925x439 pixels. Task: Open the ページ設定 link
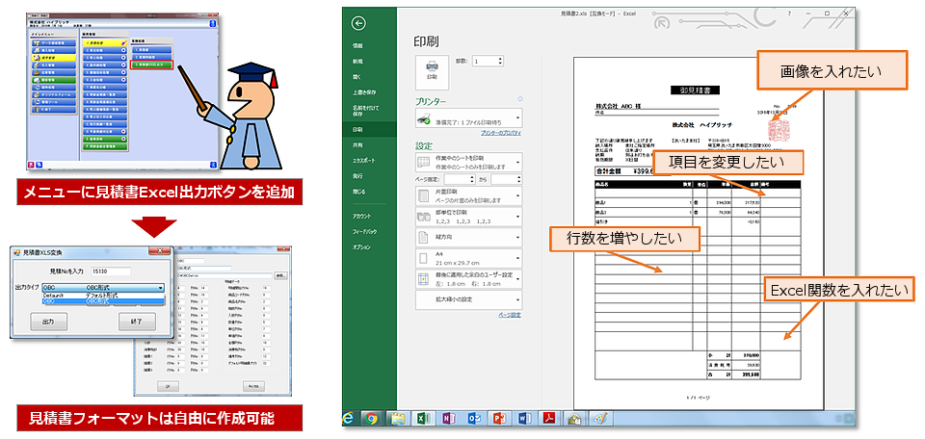(x=510, y=315)
